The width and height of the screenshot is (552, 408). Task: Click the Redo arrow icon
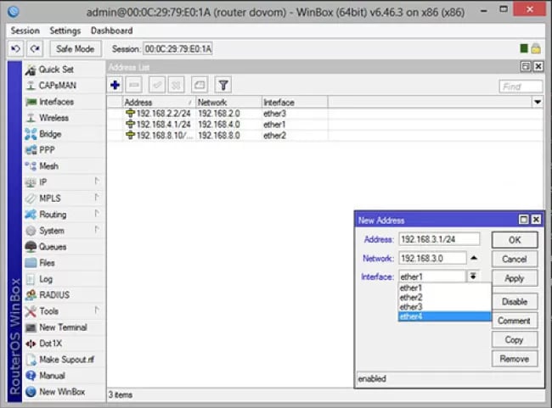[x=35, y=49]
